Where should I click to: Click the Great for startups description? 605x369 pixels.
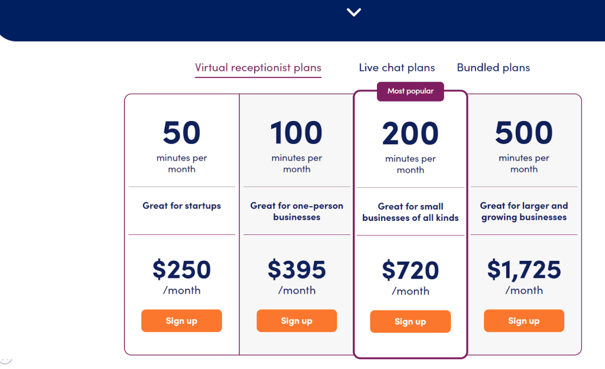181,206
